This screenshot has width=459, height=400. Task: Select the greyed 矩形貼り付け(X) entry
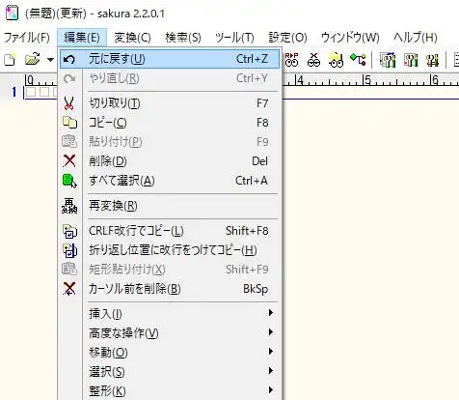[x=170, y=270]
